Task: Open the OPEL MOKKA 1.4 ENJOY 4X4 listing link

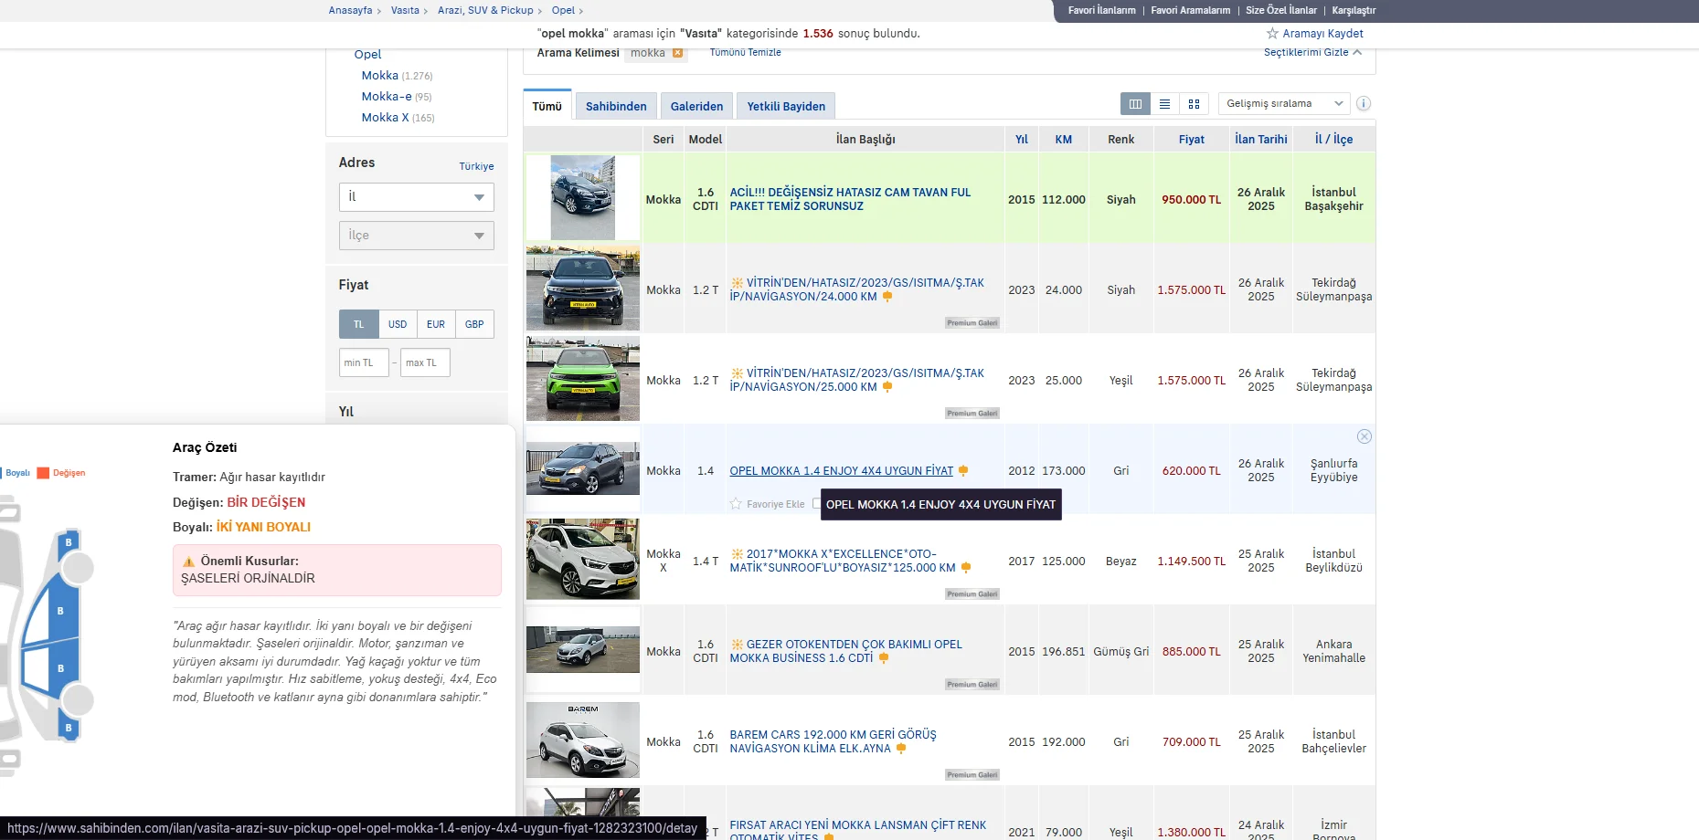Action: click(x=841, y=471)
